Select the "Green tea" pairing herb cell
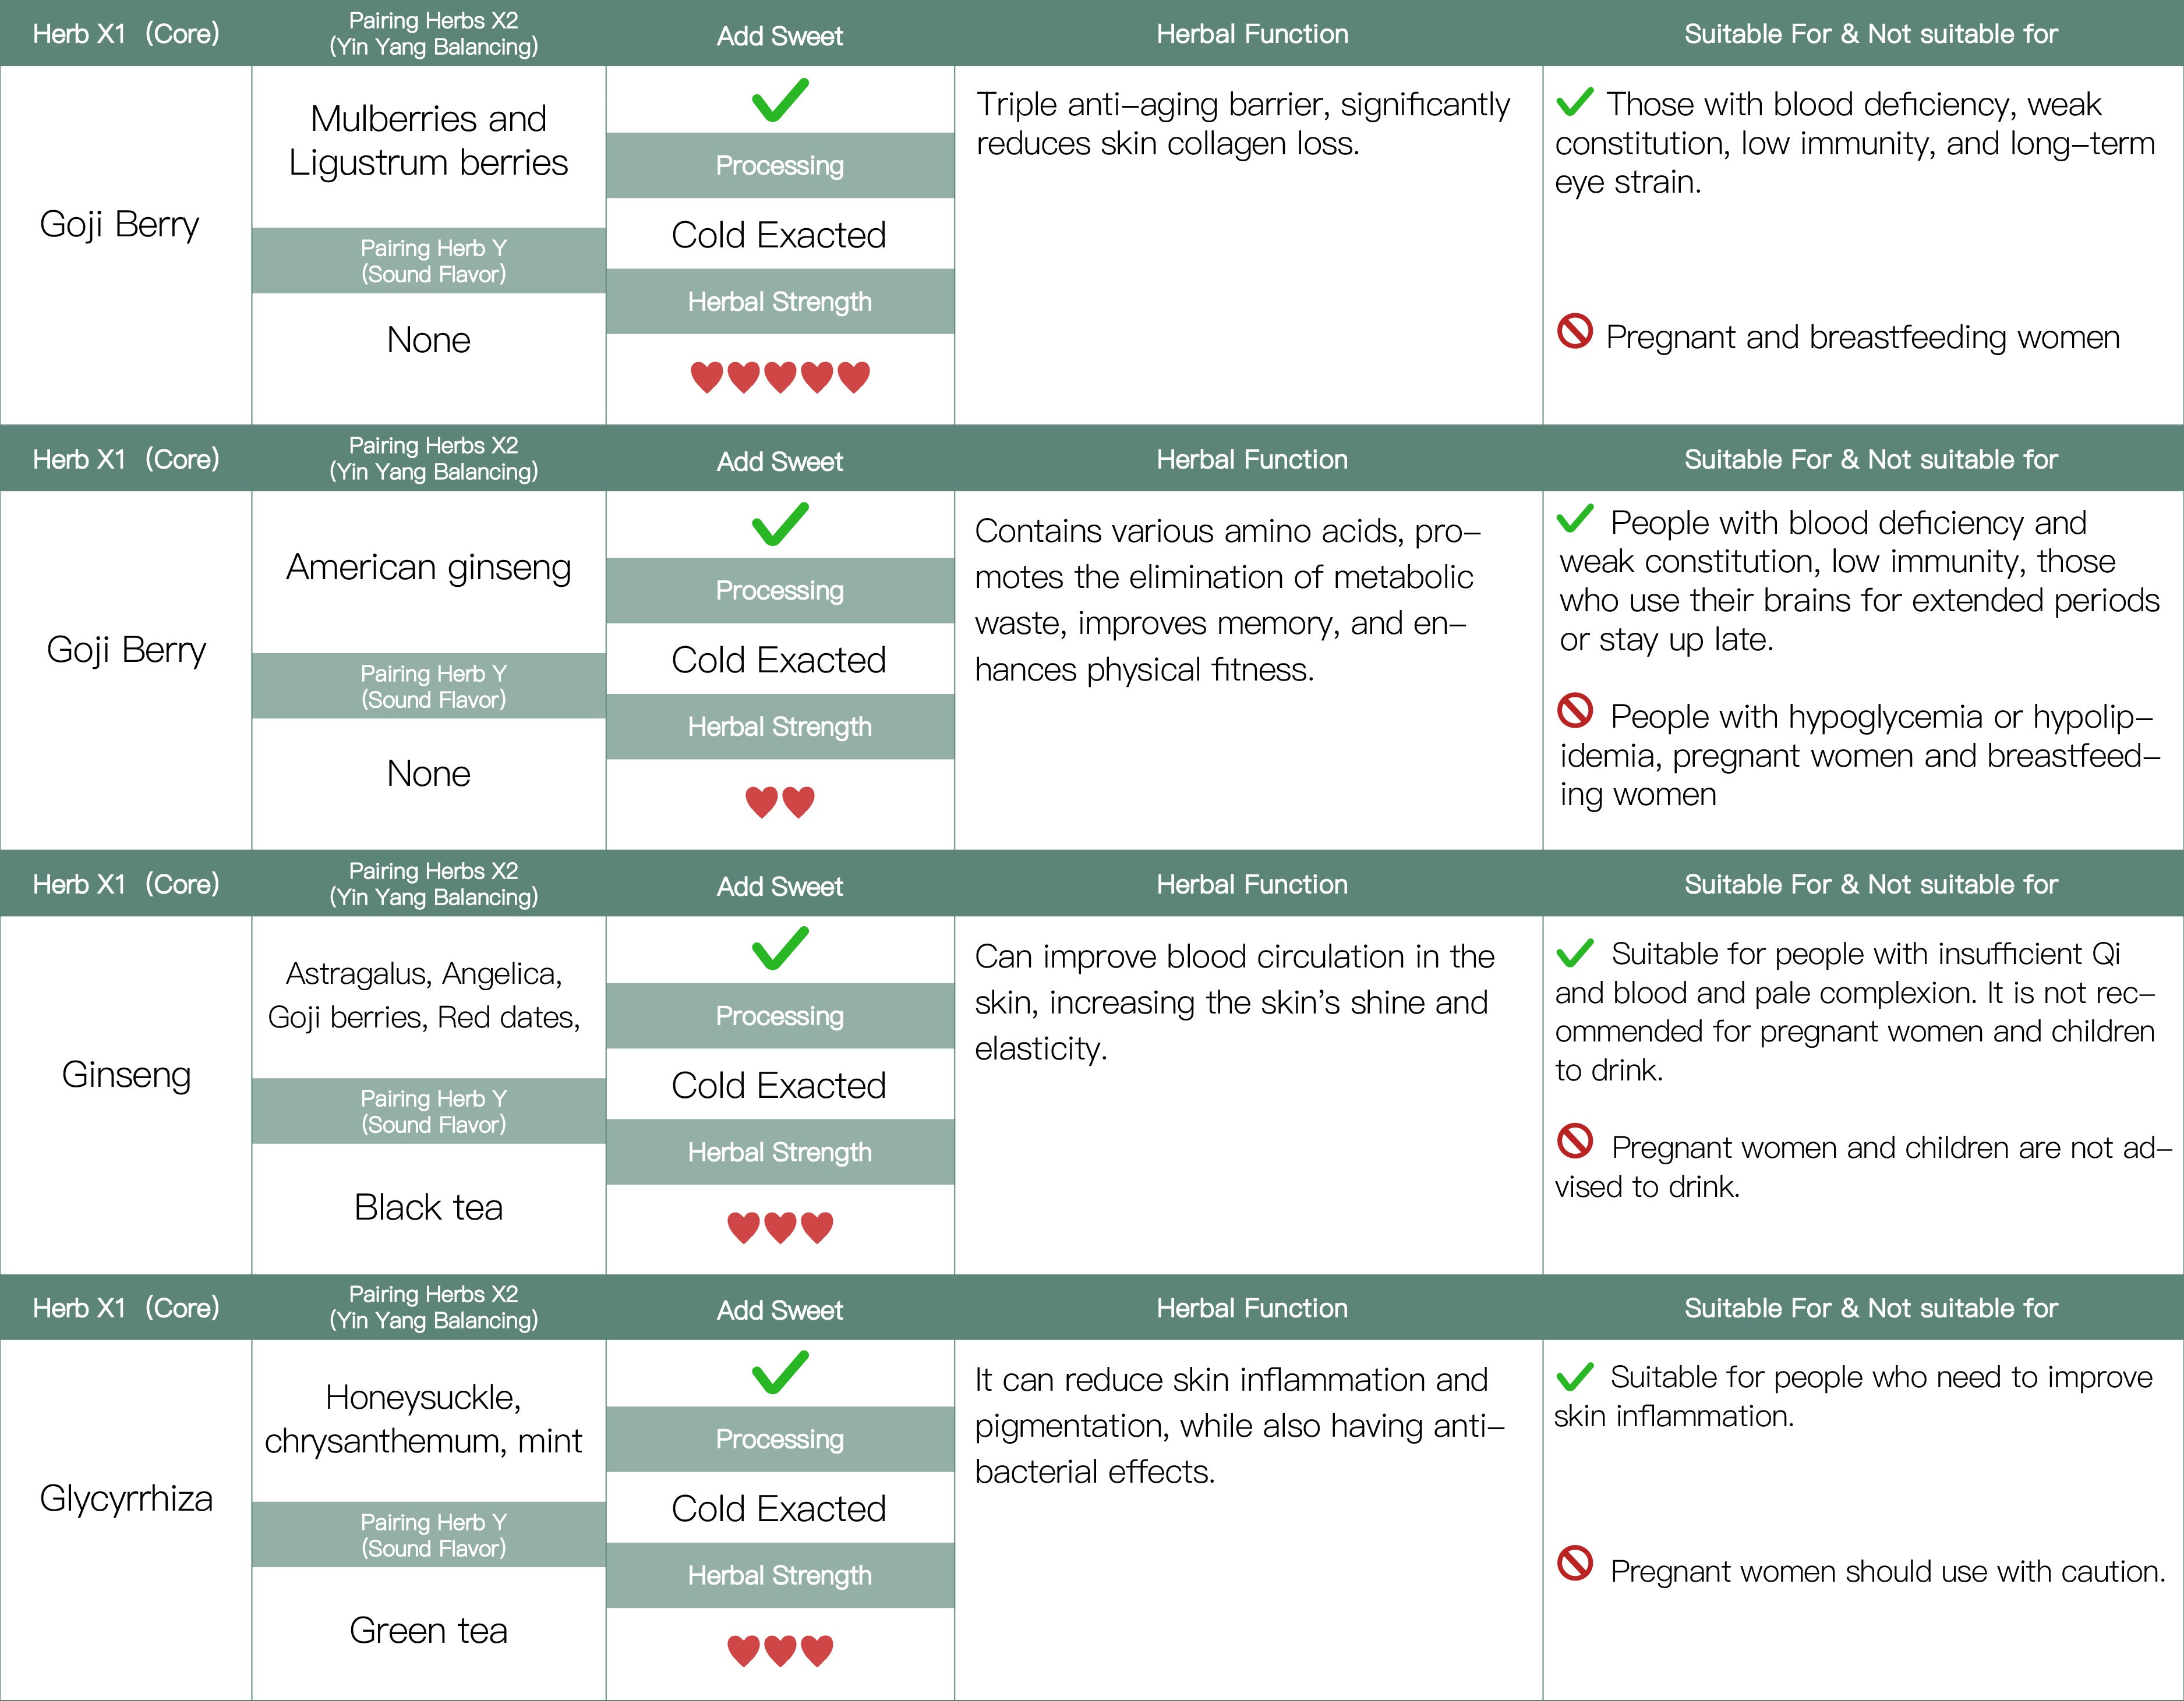Screen dimensions: 2184x1701 [x=428, y=1630]
